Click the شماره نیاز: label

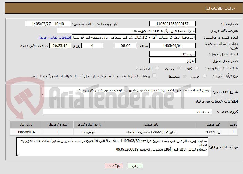229,24
